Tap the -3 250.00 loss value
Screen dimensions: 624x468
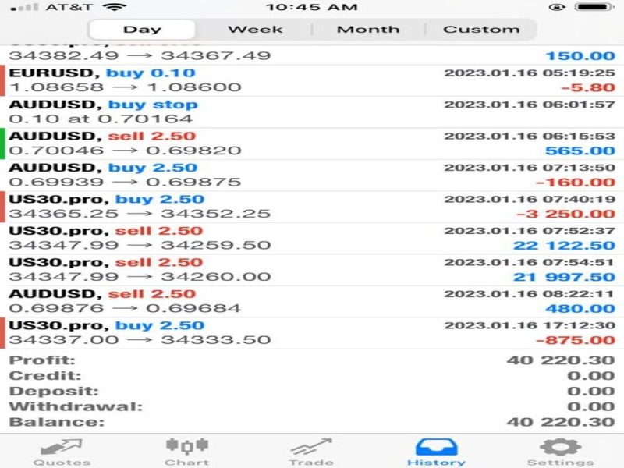click(566, 214)
